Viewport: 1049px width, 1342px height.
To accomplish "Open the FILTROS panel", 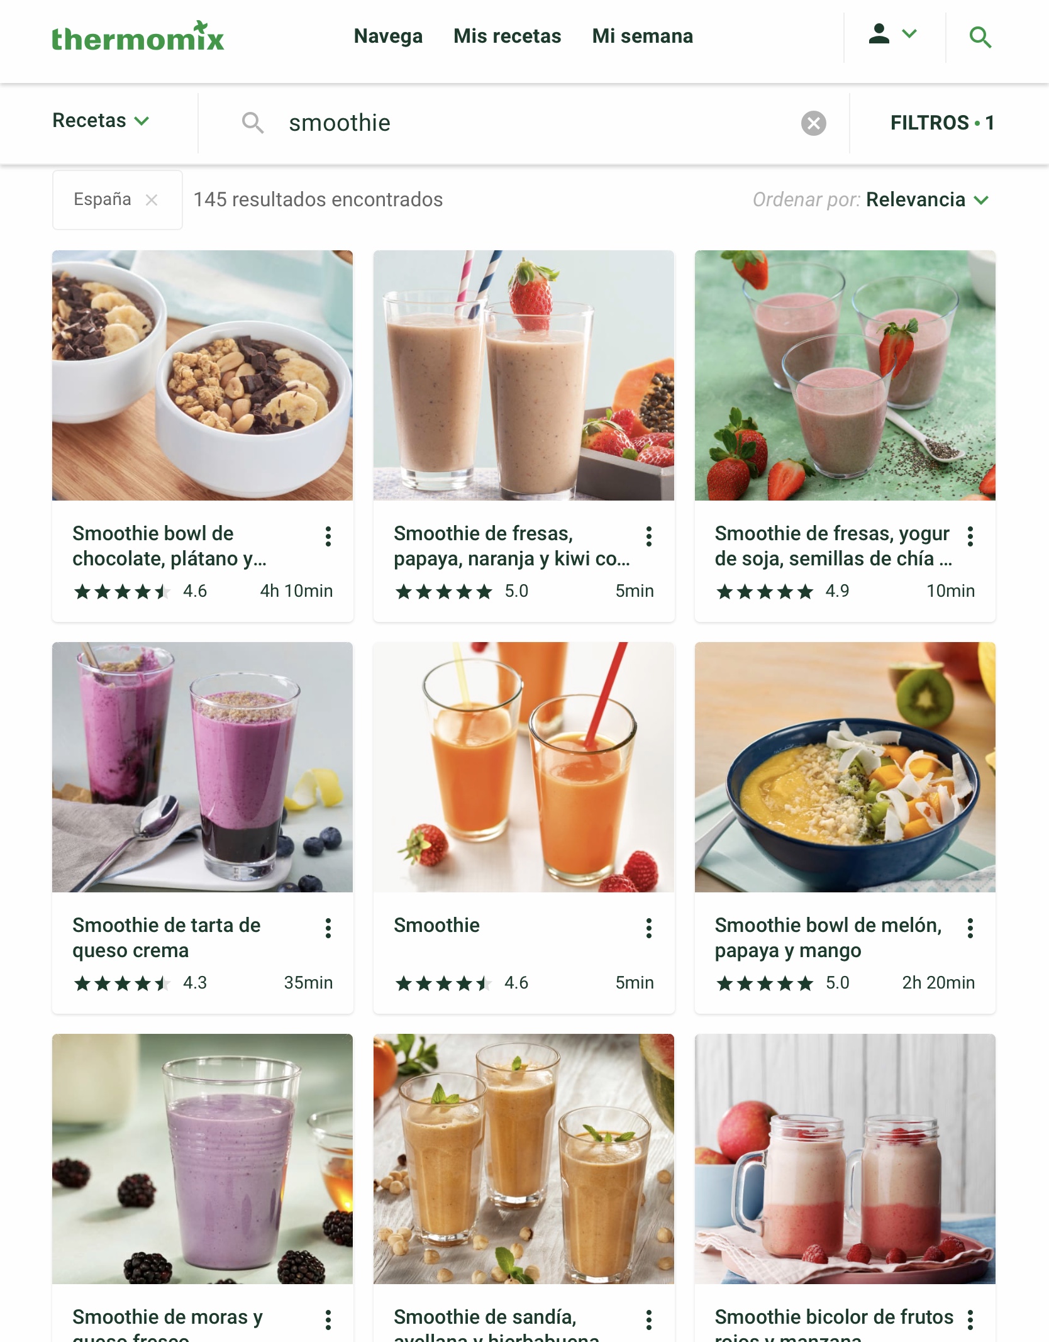I will pyautogui.click(x=941, y=123).
